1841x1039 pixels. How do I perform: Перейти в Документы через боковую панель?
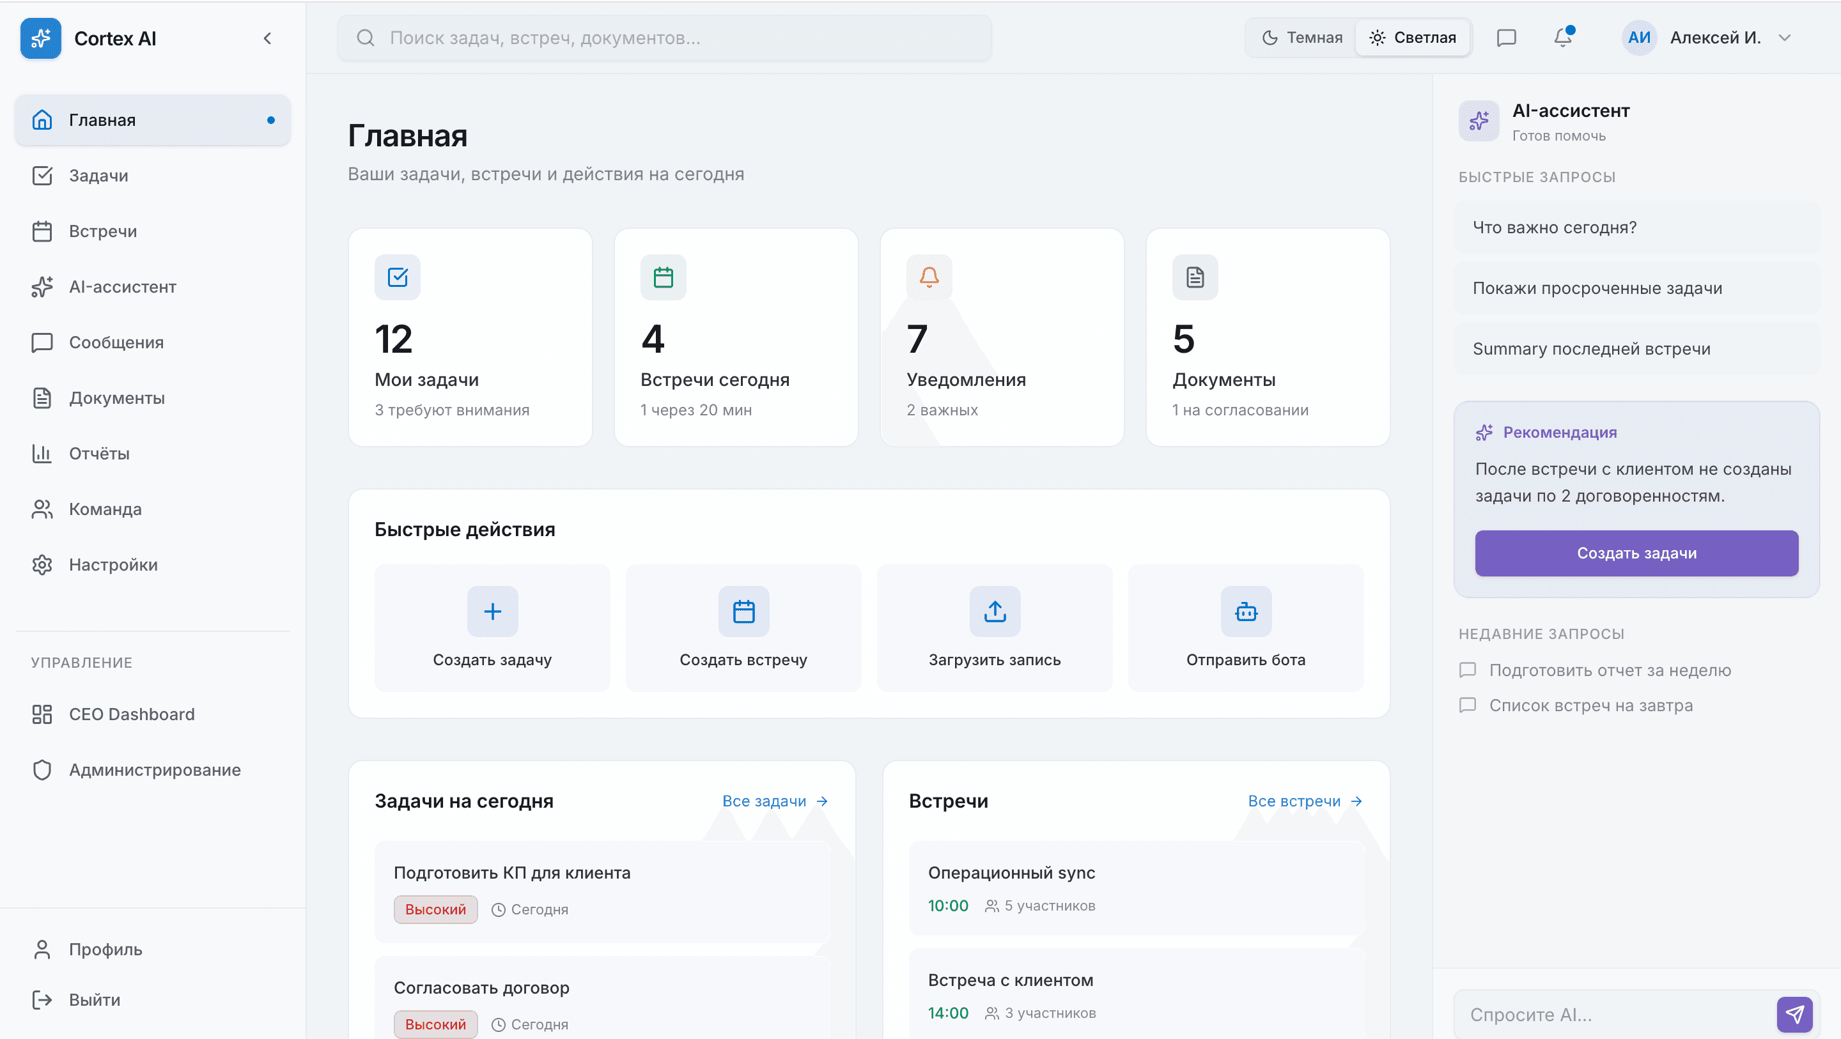tap(117, 397)
